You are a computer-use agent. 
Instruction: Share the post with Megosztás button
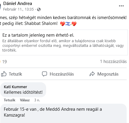coord(104,74)
